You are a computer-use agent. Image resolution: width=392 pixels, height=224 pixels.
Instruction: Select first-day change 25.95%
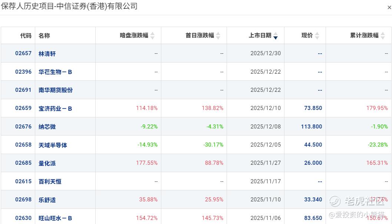tap(214, 199)
